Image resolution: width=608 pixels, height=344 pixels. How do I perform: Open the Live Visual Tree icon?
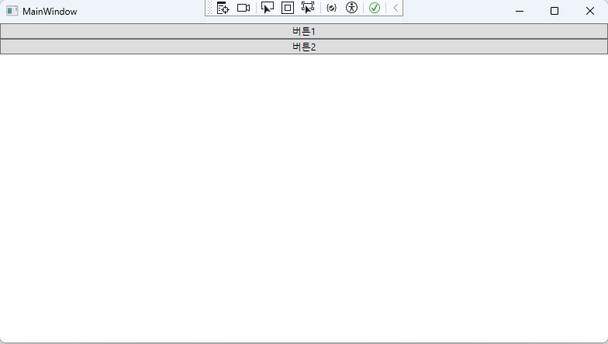point(223,8)
